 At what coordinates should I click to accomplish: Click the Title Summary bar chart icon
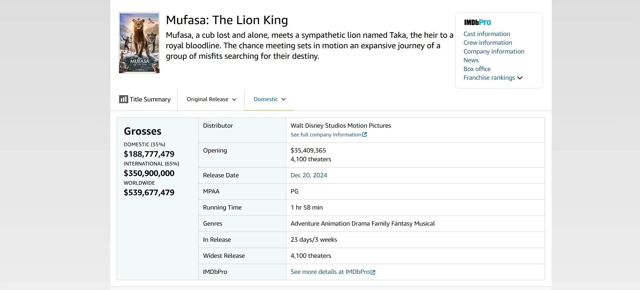pos(123,99)
